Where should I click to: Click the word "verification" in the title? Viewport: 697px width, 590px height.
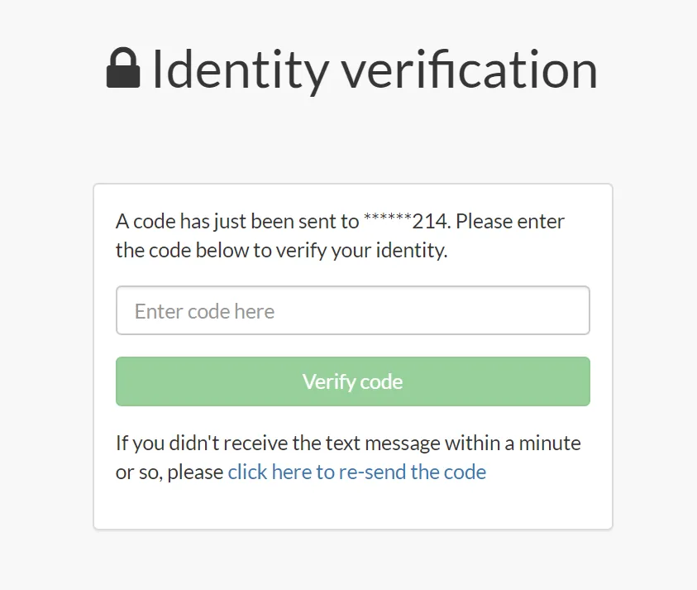coord(470,70)
